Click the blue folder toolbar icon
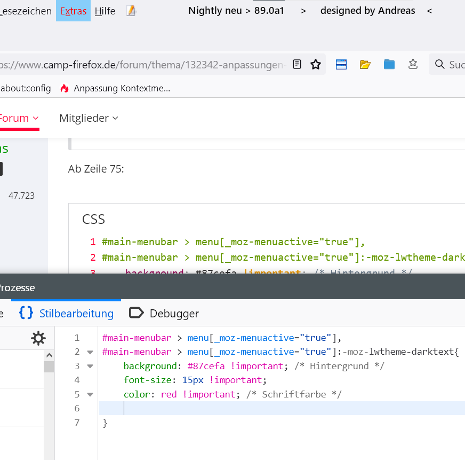This screenshot has height=460, width=465. click(389, 65)
